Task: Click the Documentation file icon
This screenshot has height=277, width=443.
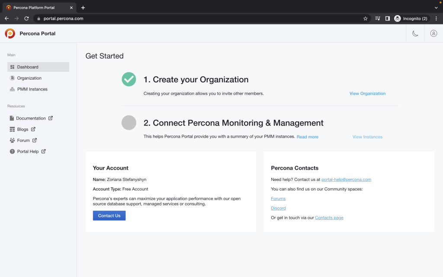Action: click(12, 118)
